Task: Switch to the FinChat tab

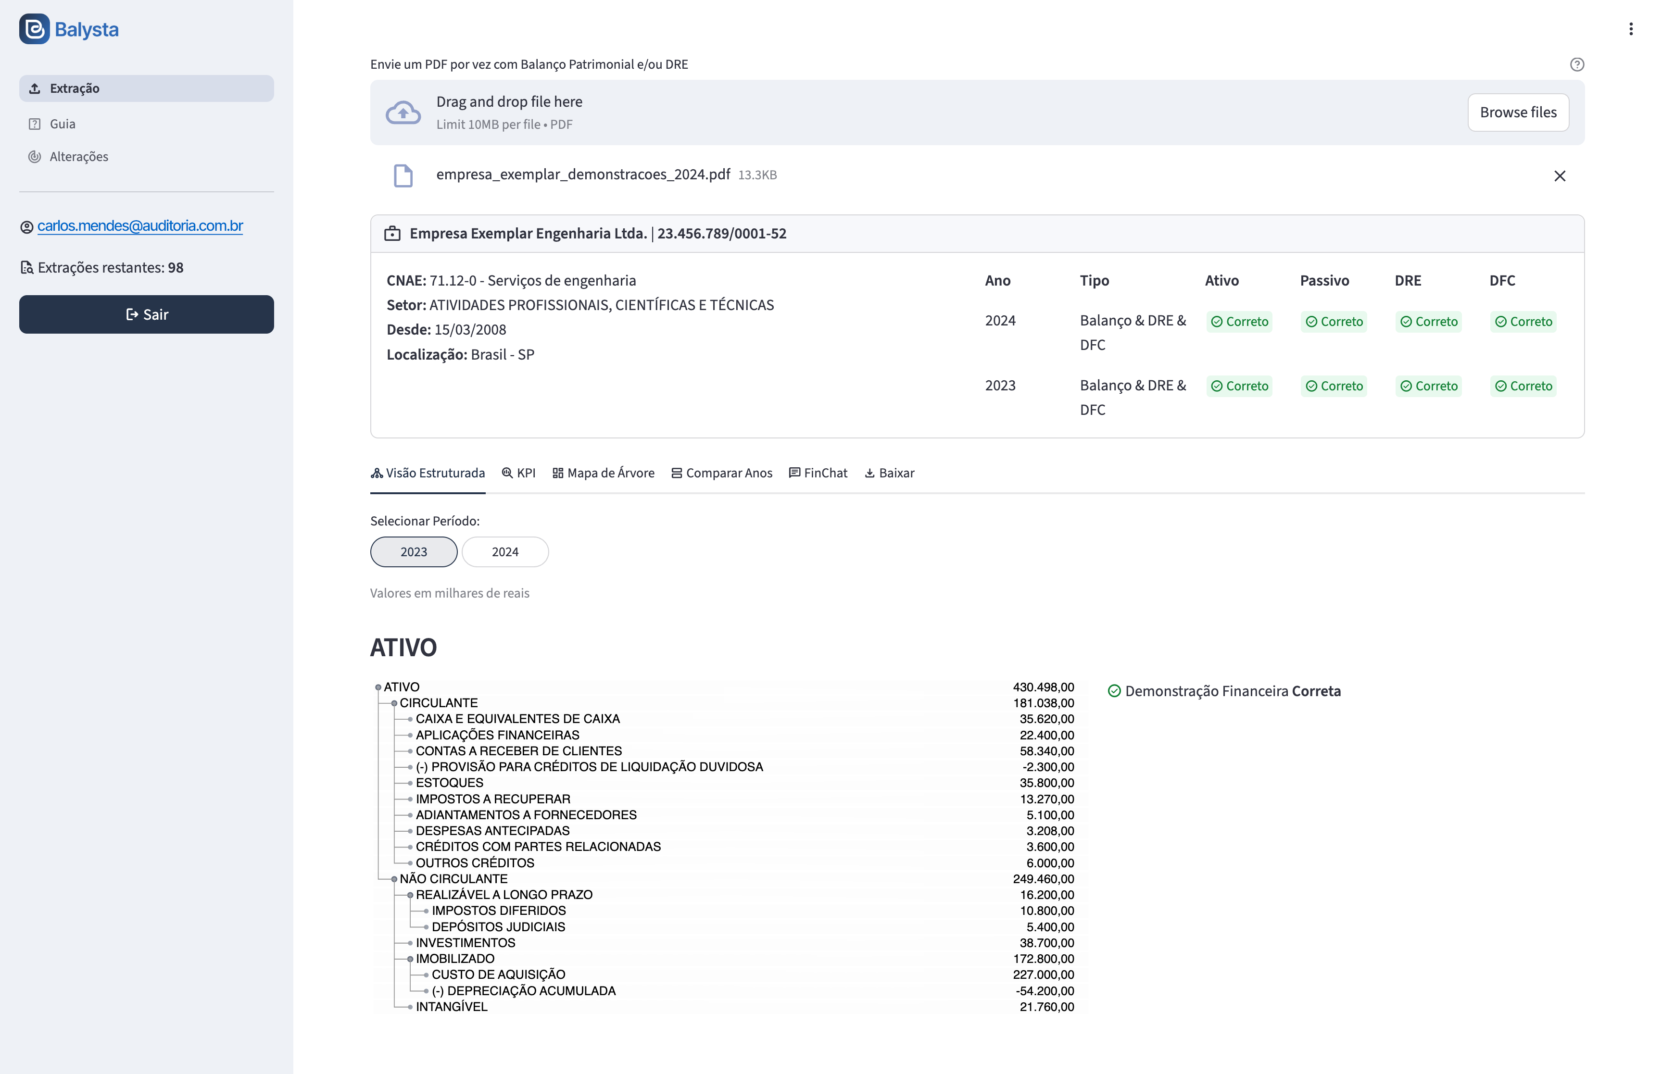Action: [x=818, y=473]
